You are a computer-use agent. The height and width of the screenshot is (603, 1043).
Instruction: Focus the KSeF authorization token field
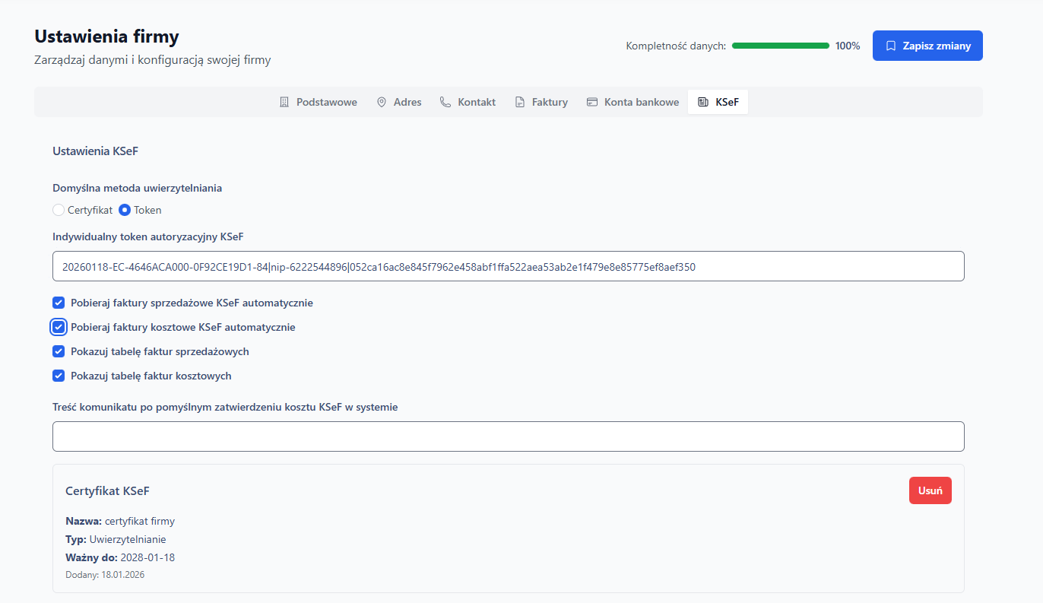coord(508,266)
